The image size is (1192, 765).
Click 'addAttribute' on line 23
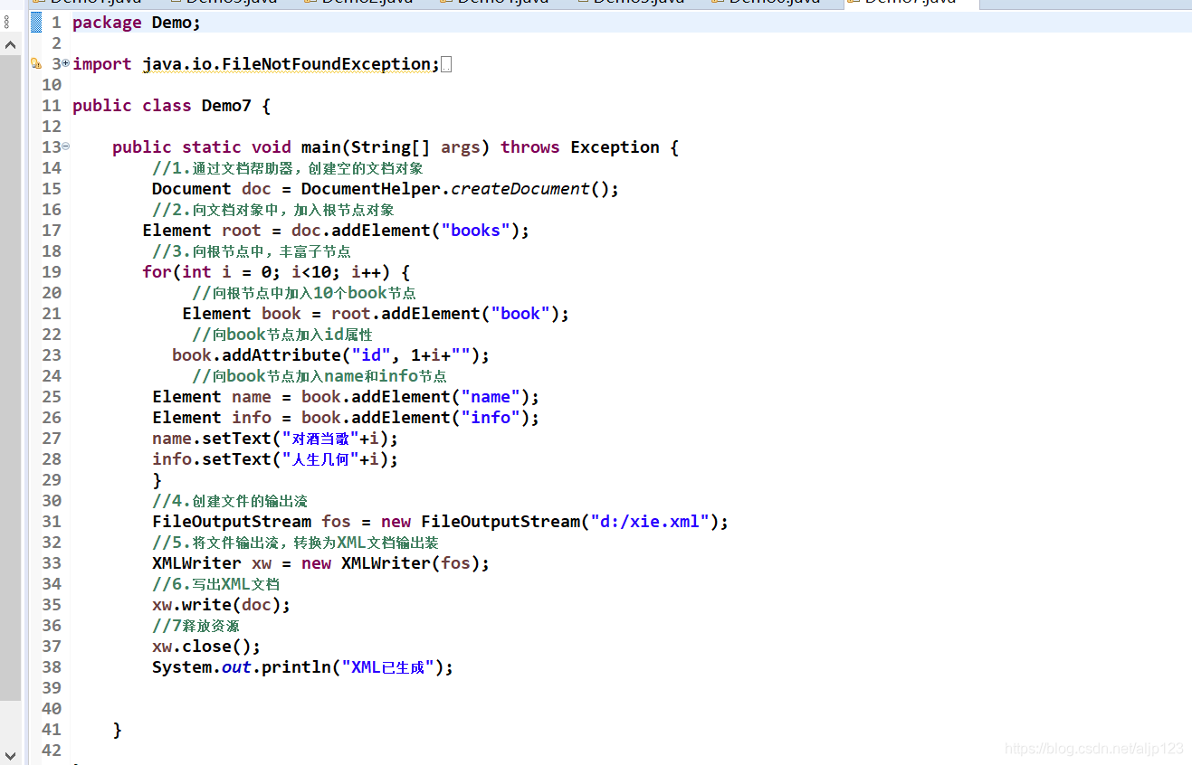(x=281, y=355)
